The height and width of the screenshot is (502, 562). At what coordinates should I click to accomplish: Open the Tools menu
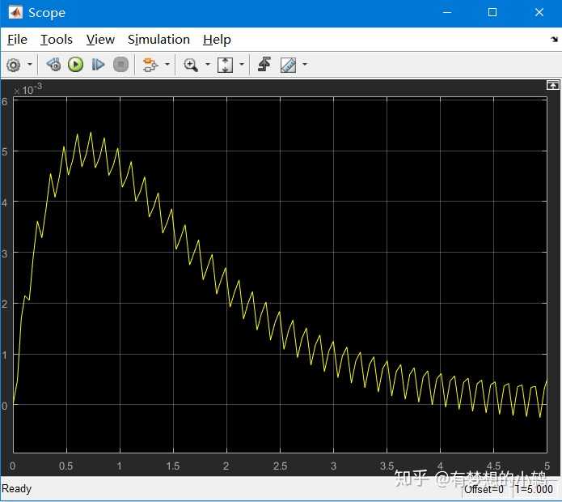pos(57,40)
